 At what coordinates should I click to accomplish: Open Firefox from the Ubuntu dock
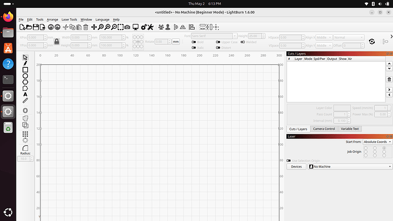[x=8, y=17]
